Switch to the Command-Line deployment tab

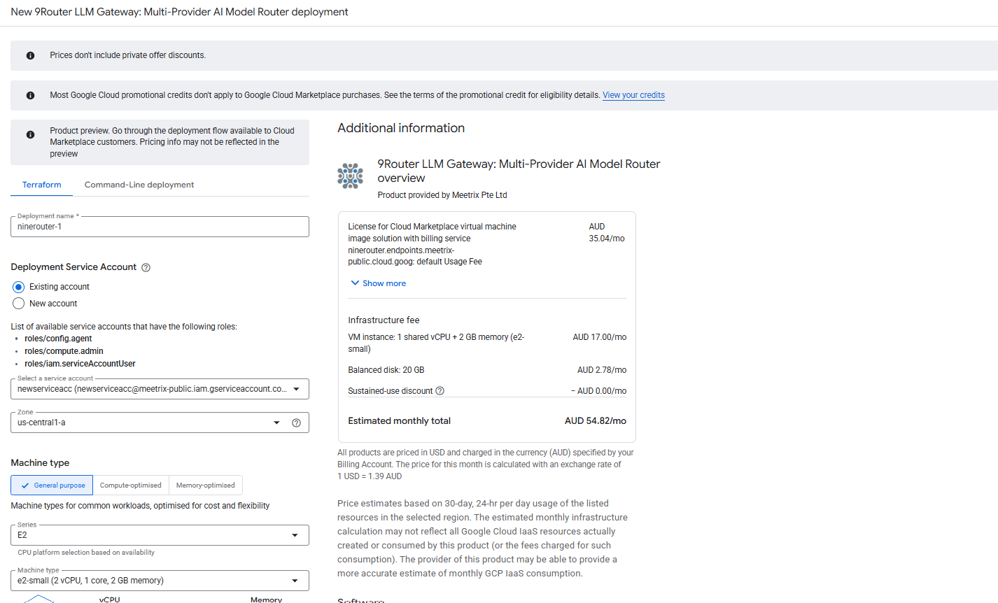139,185
